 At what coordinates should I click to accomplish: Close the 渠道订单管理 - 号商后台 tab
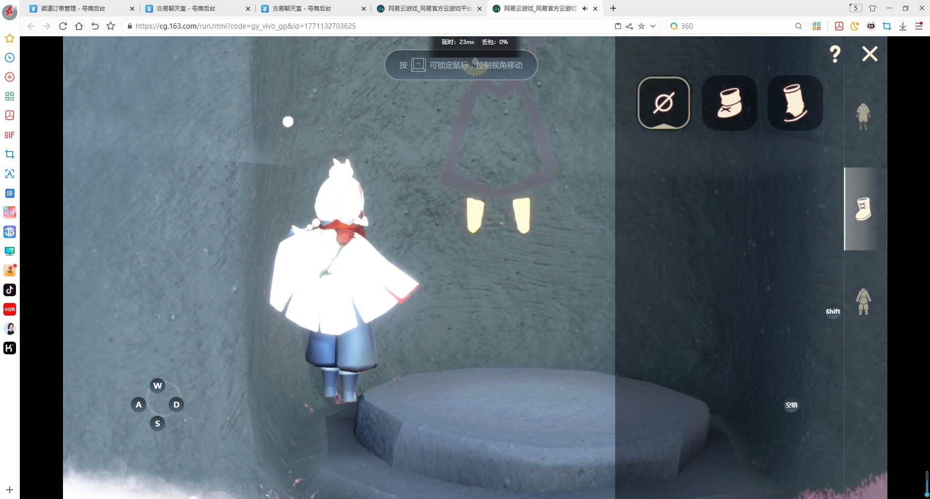[x=132, y=8]
